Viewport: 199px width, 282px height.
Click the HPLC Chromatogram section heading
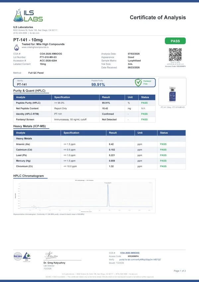tap(29, 176)
